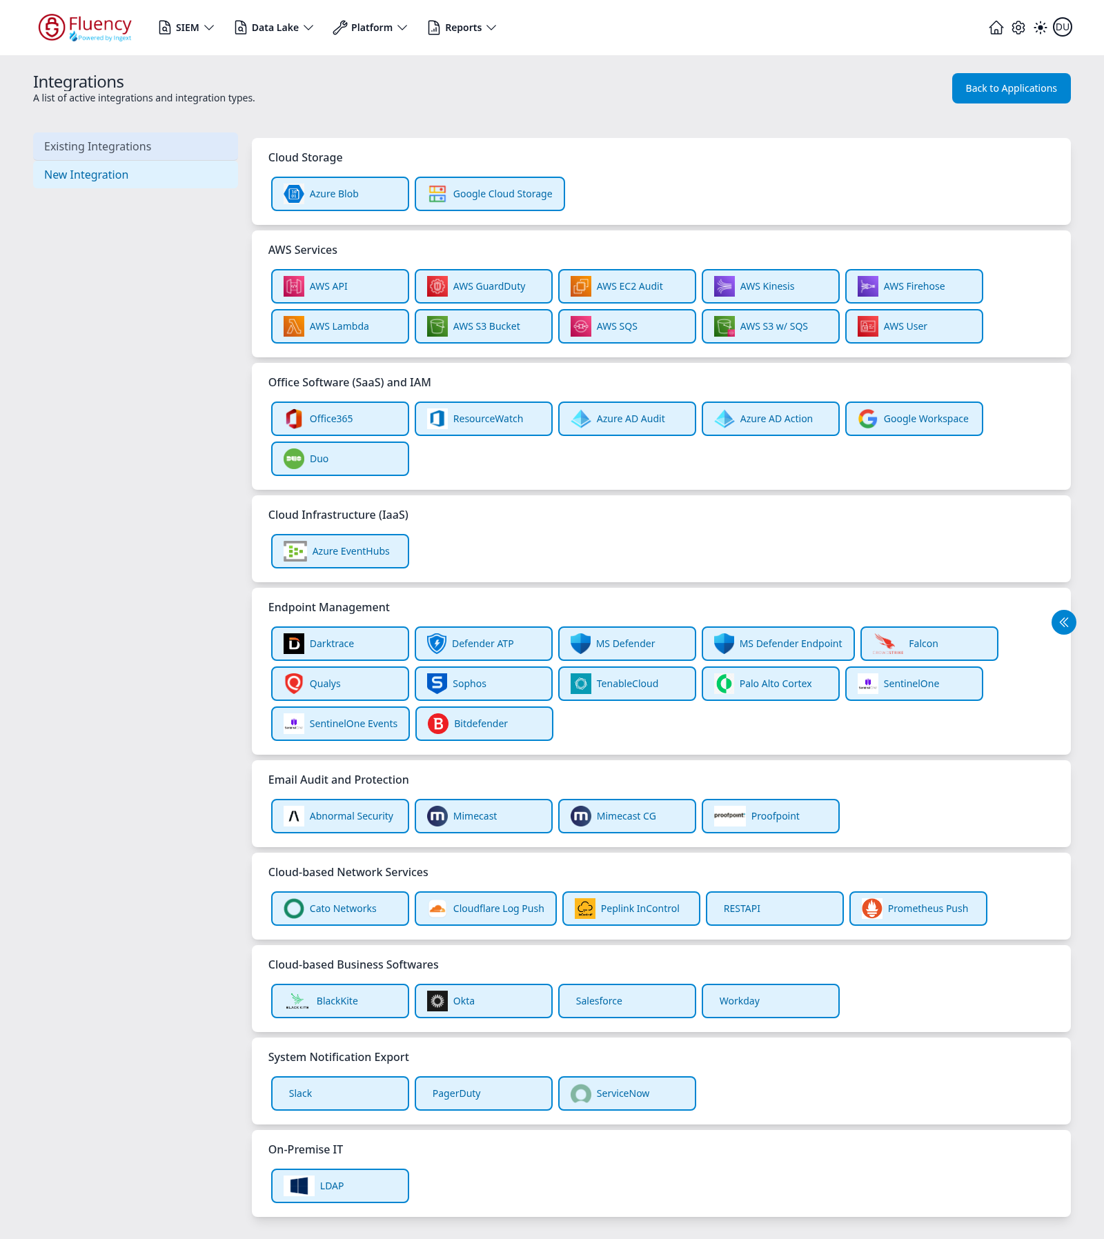Click the Okta sunburst icon

point(437,1001)
